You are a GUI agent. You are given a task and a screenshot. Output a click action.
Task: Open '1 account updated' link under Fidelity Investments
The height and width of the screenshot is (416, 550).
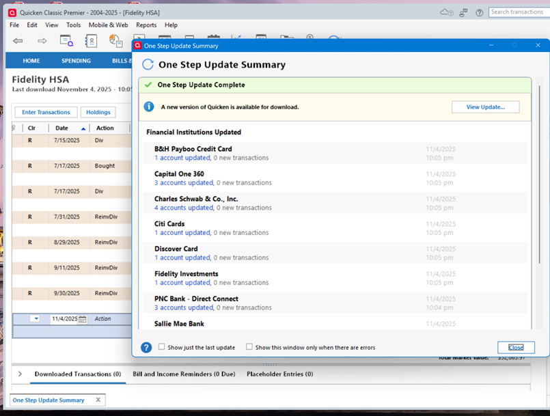(182, 282)
